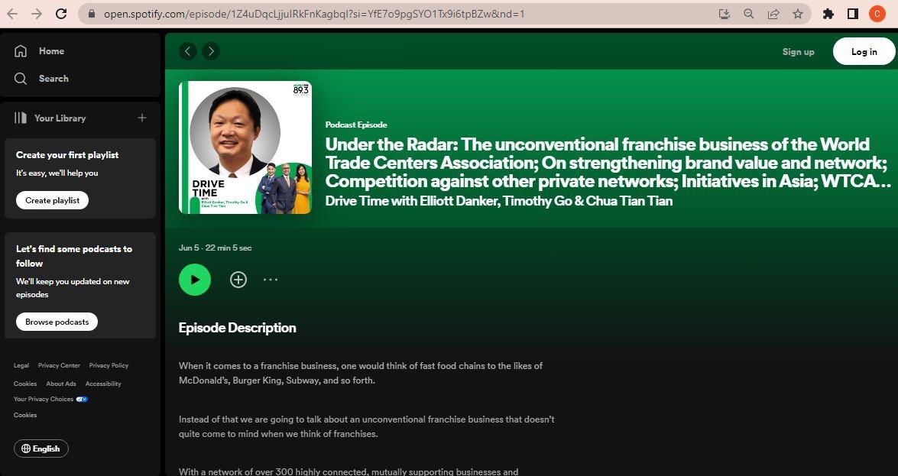Image resolution: width=898 pixels, height=476 pixels.
Task: Open the zoom magnifier in address bar
Action: (x=748, y=14)
